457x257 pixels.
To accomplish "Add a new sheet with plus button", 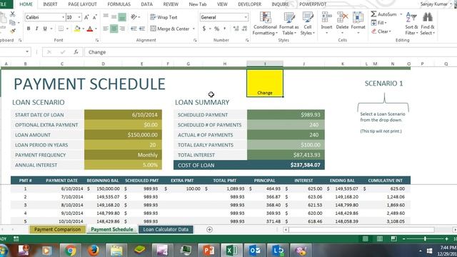I will (209, 230).
